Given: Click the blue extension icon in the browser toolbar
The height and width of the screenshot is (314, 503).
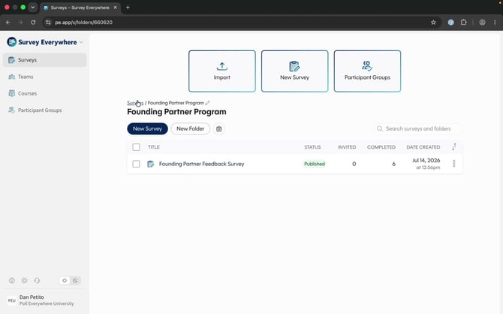Looking at the screenshot, I should point(450,22).
